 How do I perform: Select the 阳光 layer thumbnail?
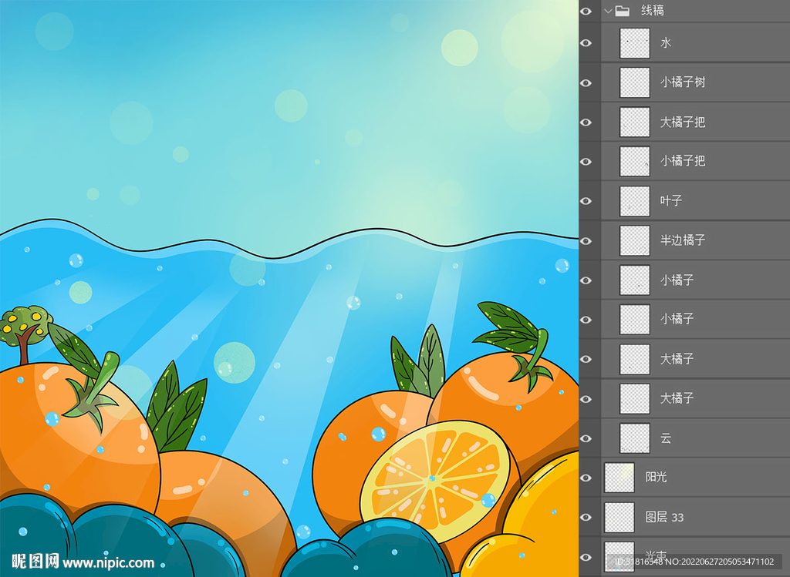(620, 478)
